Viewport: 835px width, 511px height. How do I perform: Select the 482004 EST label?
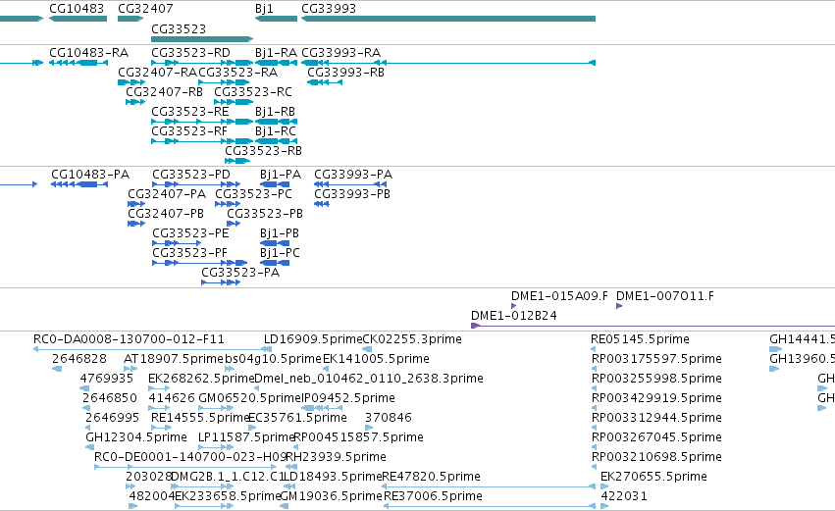(x=152, y=497)
